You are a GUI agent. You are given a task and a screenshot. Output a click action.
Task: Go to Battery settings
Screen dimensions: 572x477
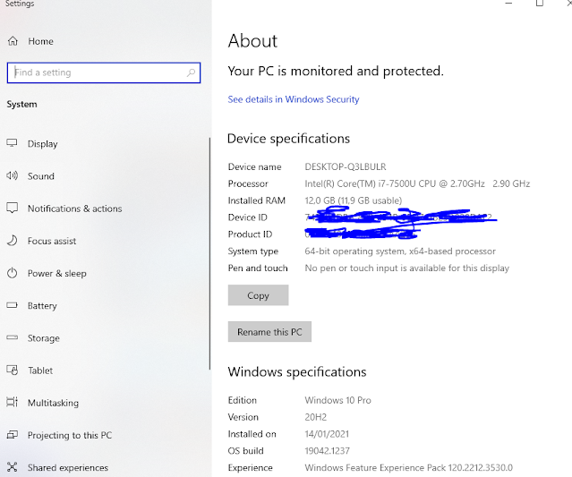[x=42, y=305]
